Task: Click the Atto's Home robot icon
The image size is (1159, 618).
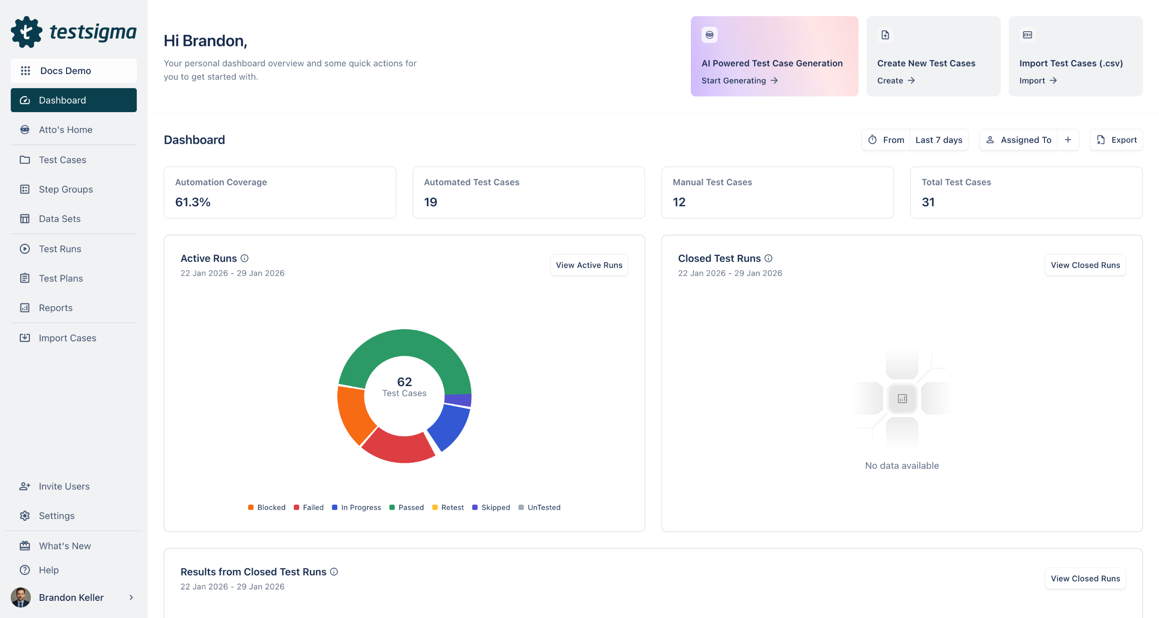Action: click(25, 130)
